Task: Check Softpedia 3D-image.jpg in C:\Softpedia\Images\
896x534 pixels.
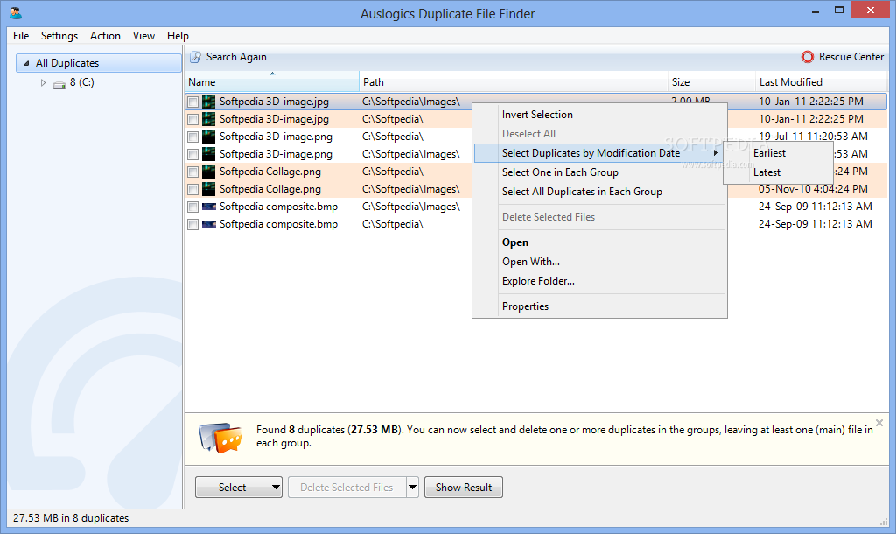Action: click(193, 102)
